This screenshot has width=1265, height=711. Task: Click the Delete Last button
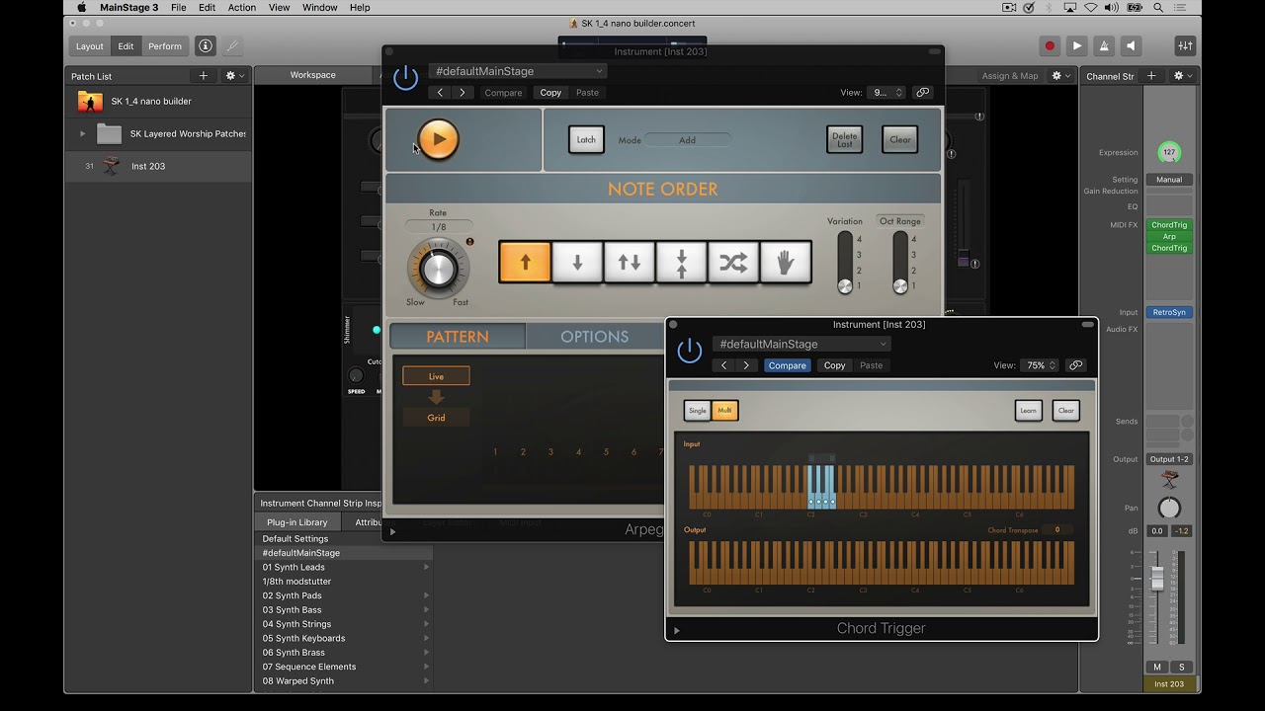point(844,139)
